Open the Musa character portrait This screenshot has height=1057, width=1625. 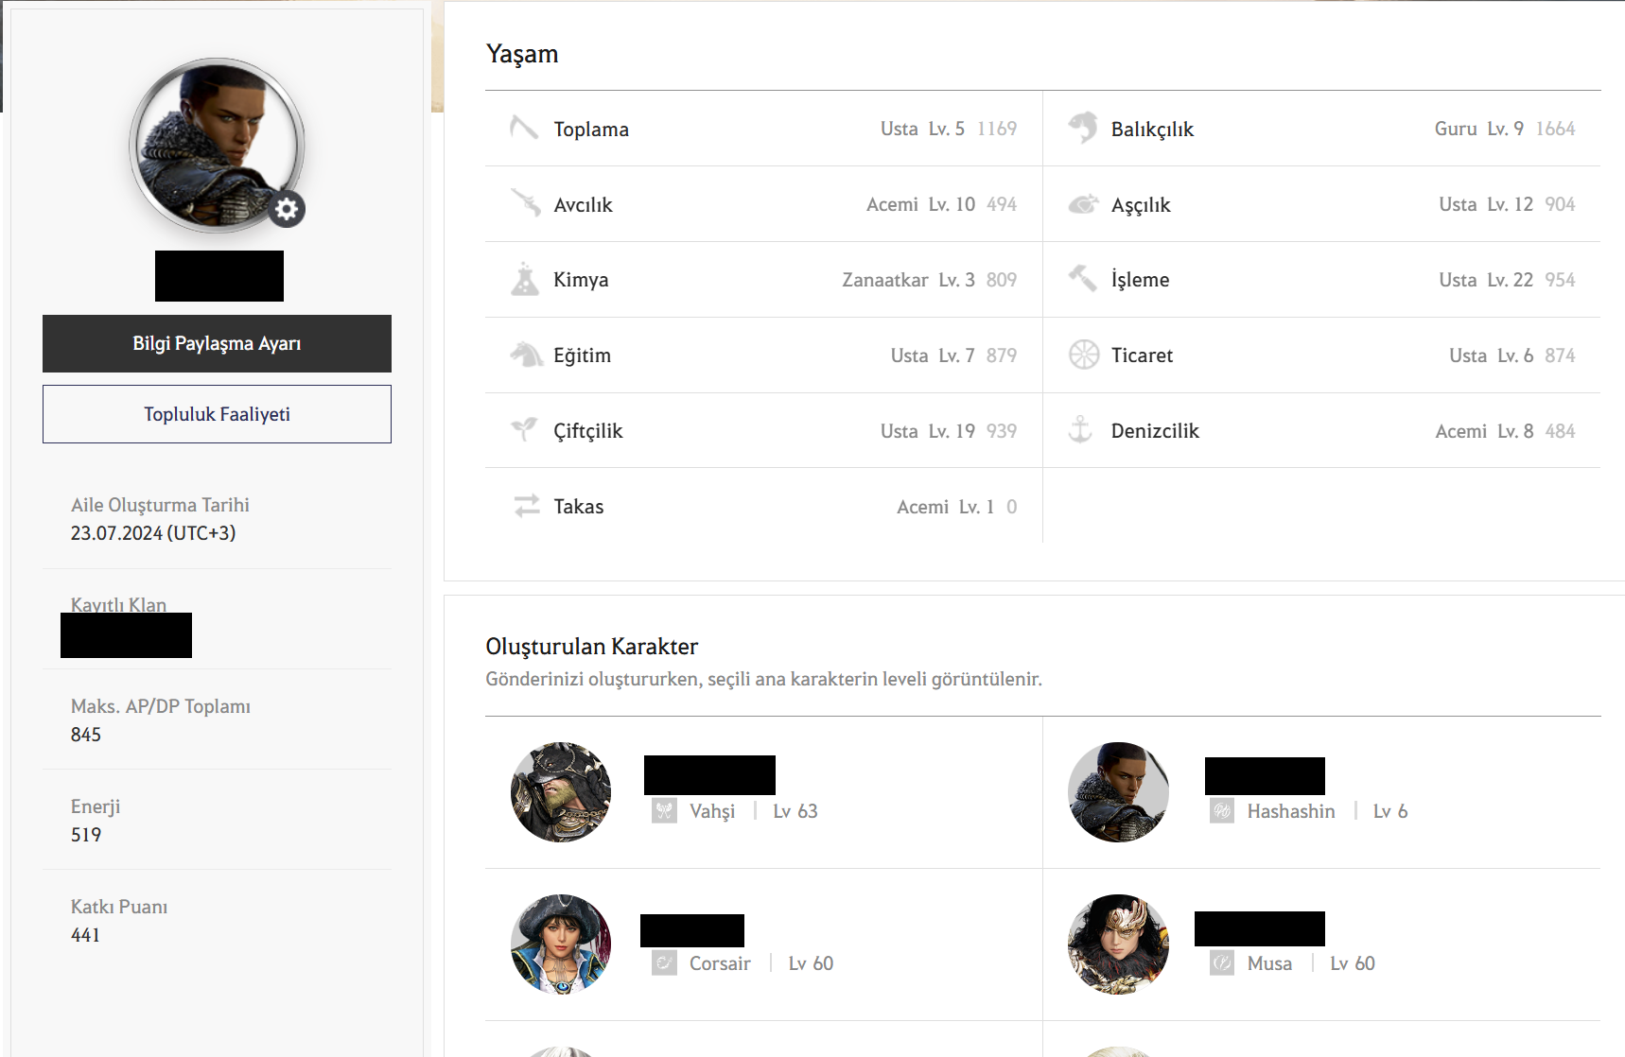pyautogui.click(x=1118, y=944)
